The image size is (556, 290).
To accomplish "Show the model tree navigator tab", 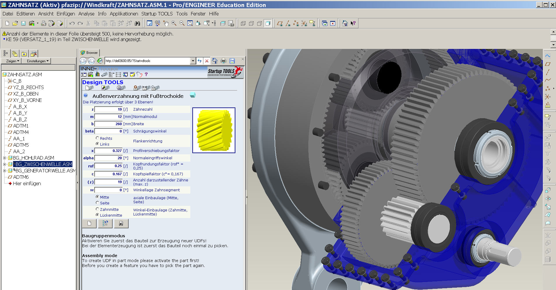I will pyautogui.click(x=6, y=53).
